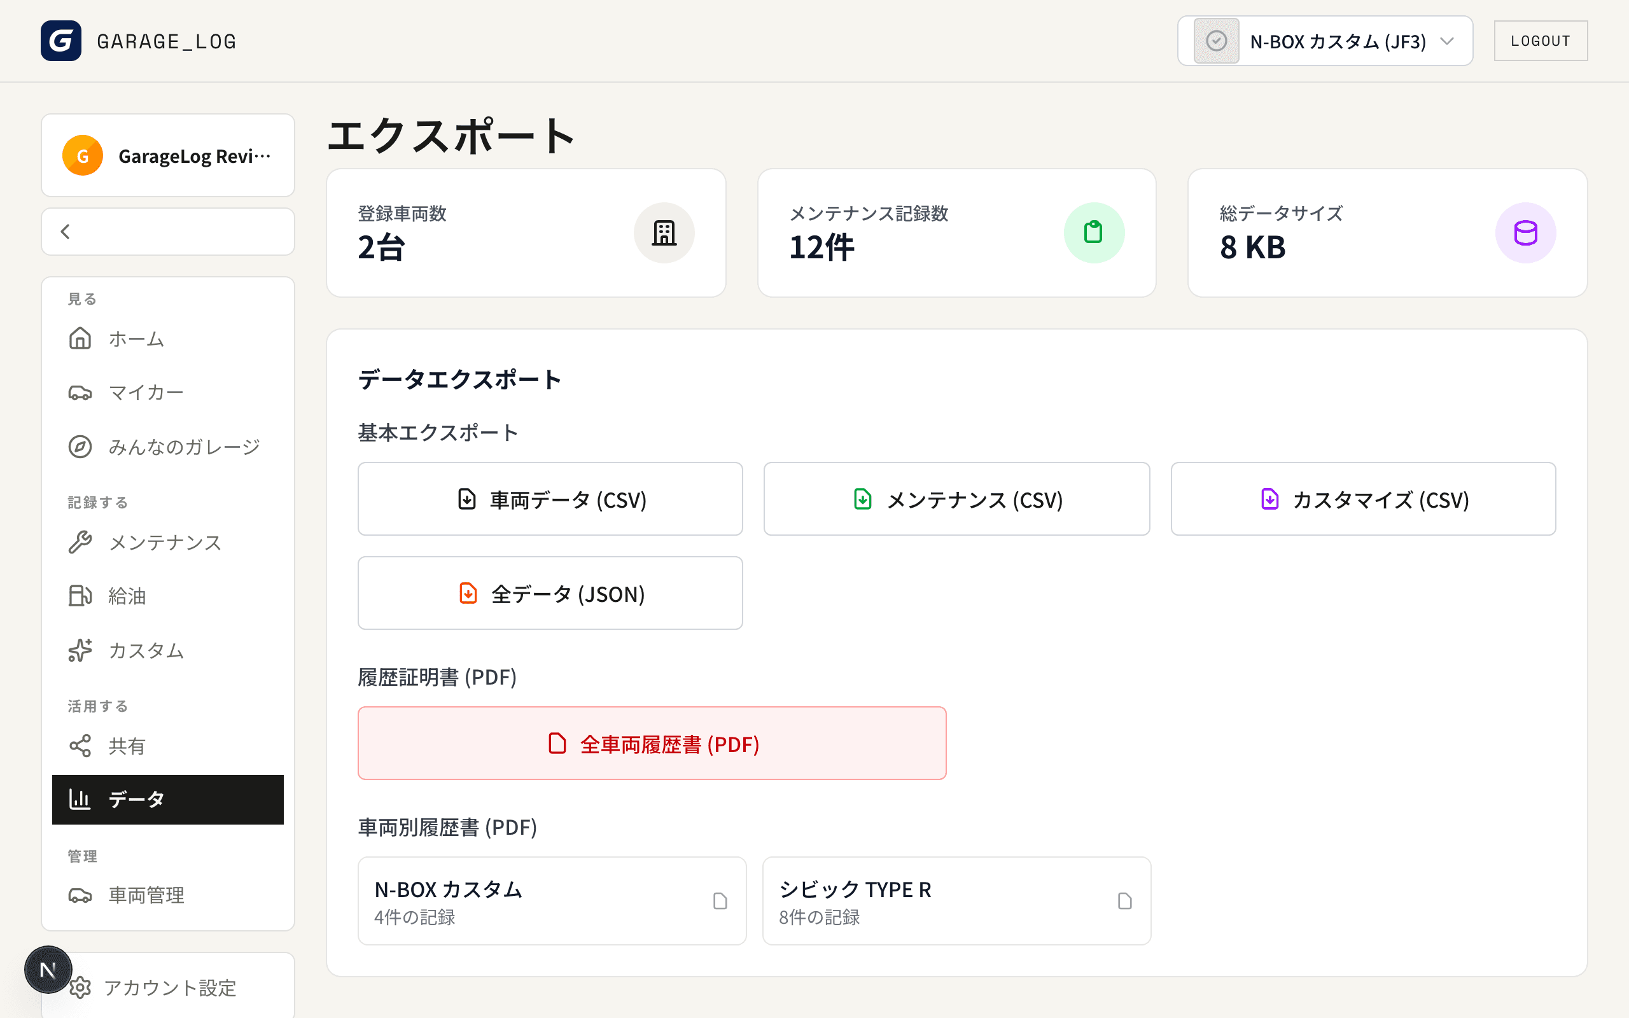Click the 4件の記録 text
Viewport: 1629px width, 1018px height.
[415, 917]
